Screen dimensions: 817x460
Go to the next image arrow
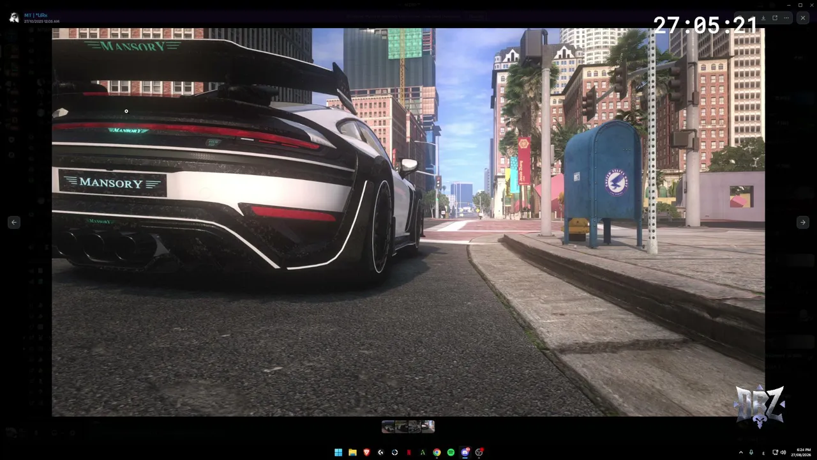coord(802,222)
